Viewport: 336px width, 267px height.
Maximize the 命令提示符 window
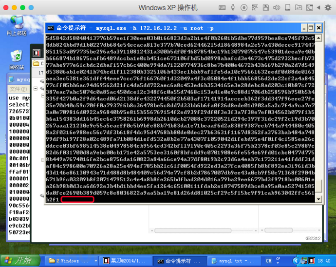pyautogui.click(x=311, y=28)
